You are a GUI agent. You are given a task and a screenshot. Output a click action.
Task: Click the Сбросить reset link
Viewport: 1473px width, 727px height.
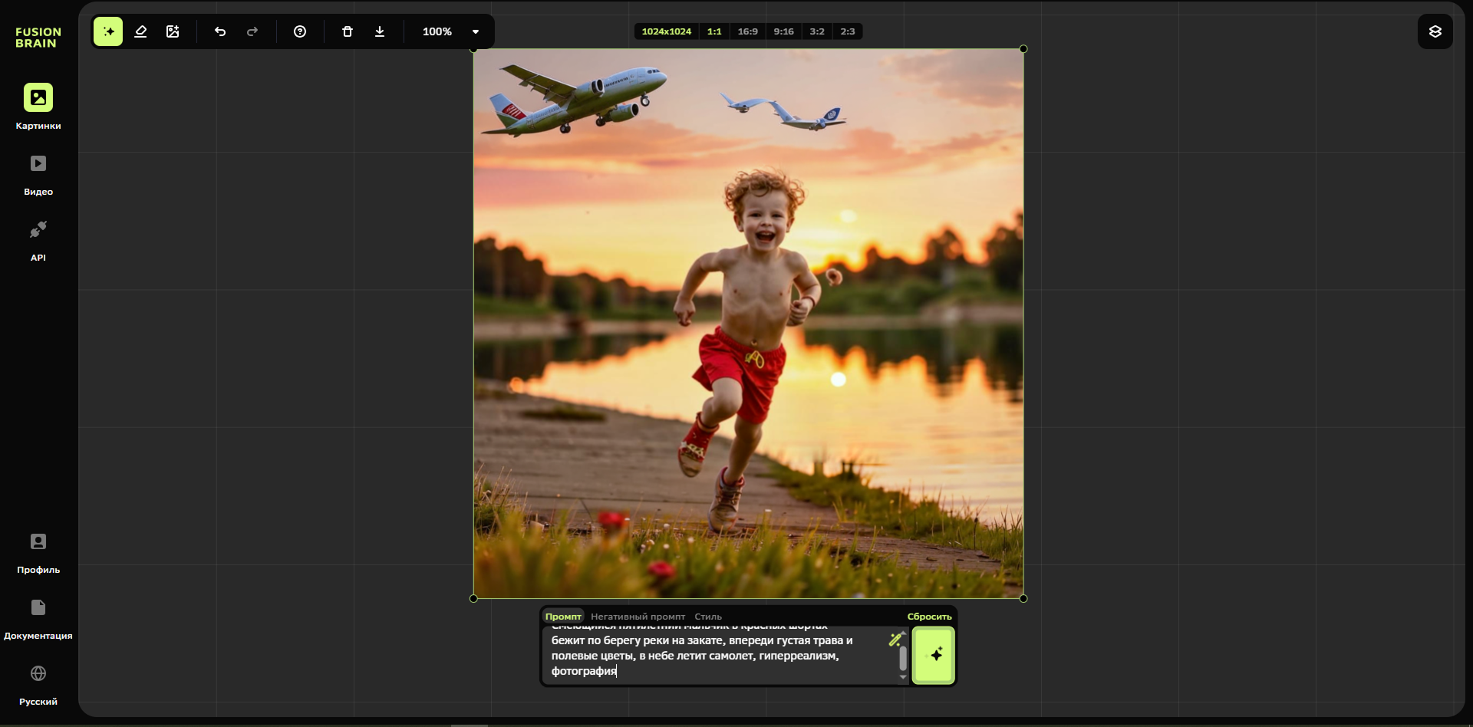(929, 617)
